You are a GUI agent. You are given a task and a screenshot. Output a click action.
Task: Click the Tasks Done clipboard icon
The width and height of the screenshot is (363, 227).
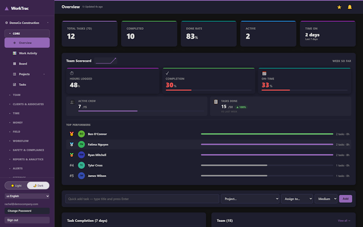[216, 102]
